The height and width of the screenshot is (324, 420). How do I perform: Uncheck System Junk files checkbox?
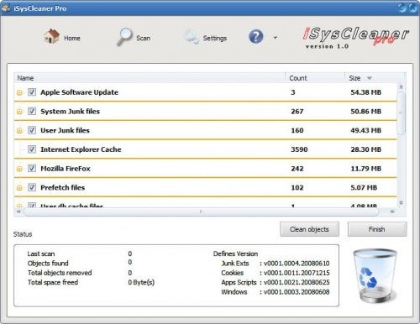click(x=32, y=111)
